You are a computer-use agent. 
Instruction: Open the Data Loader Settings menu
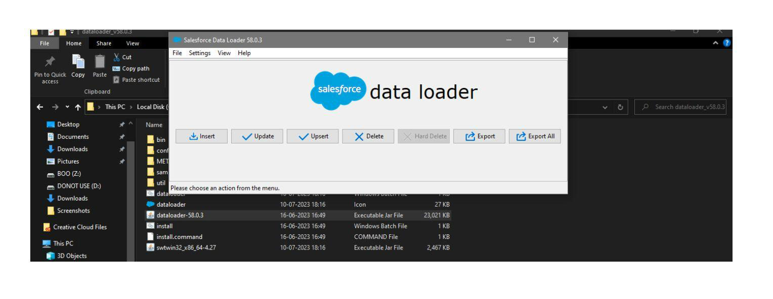pyautogui.click(x=200, y=53)
